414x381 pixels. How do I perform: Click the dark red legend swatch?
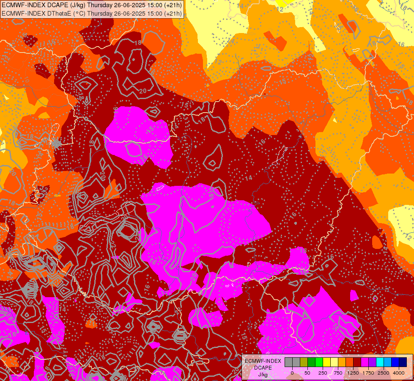coord(357,362)
